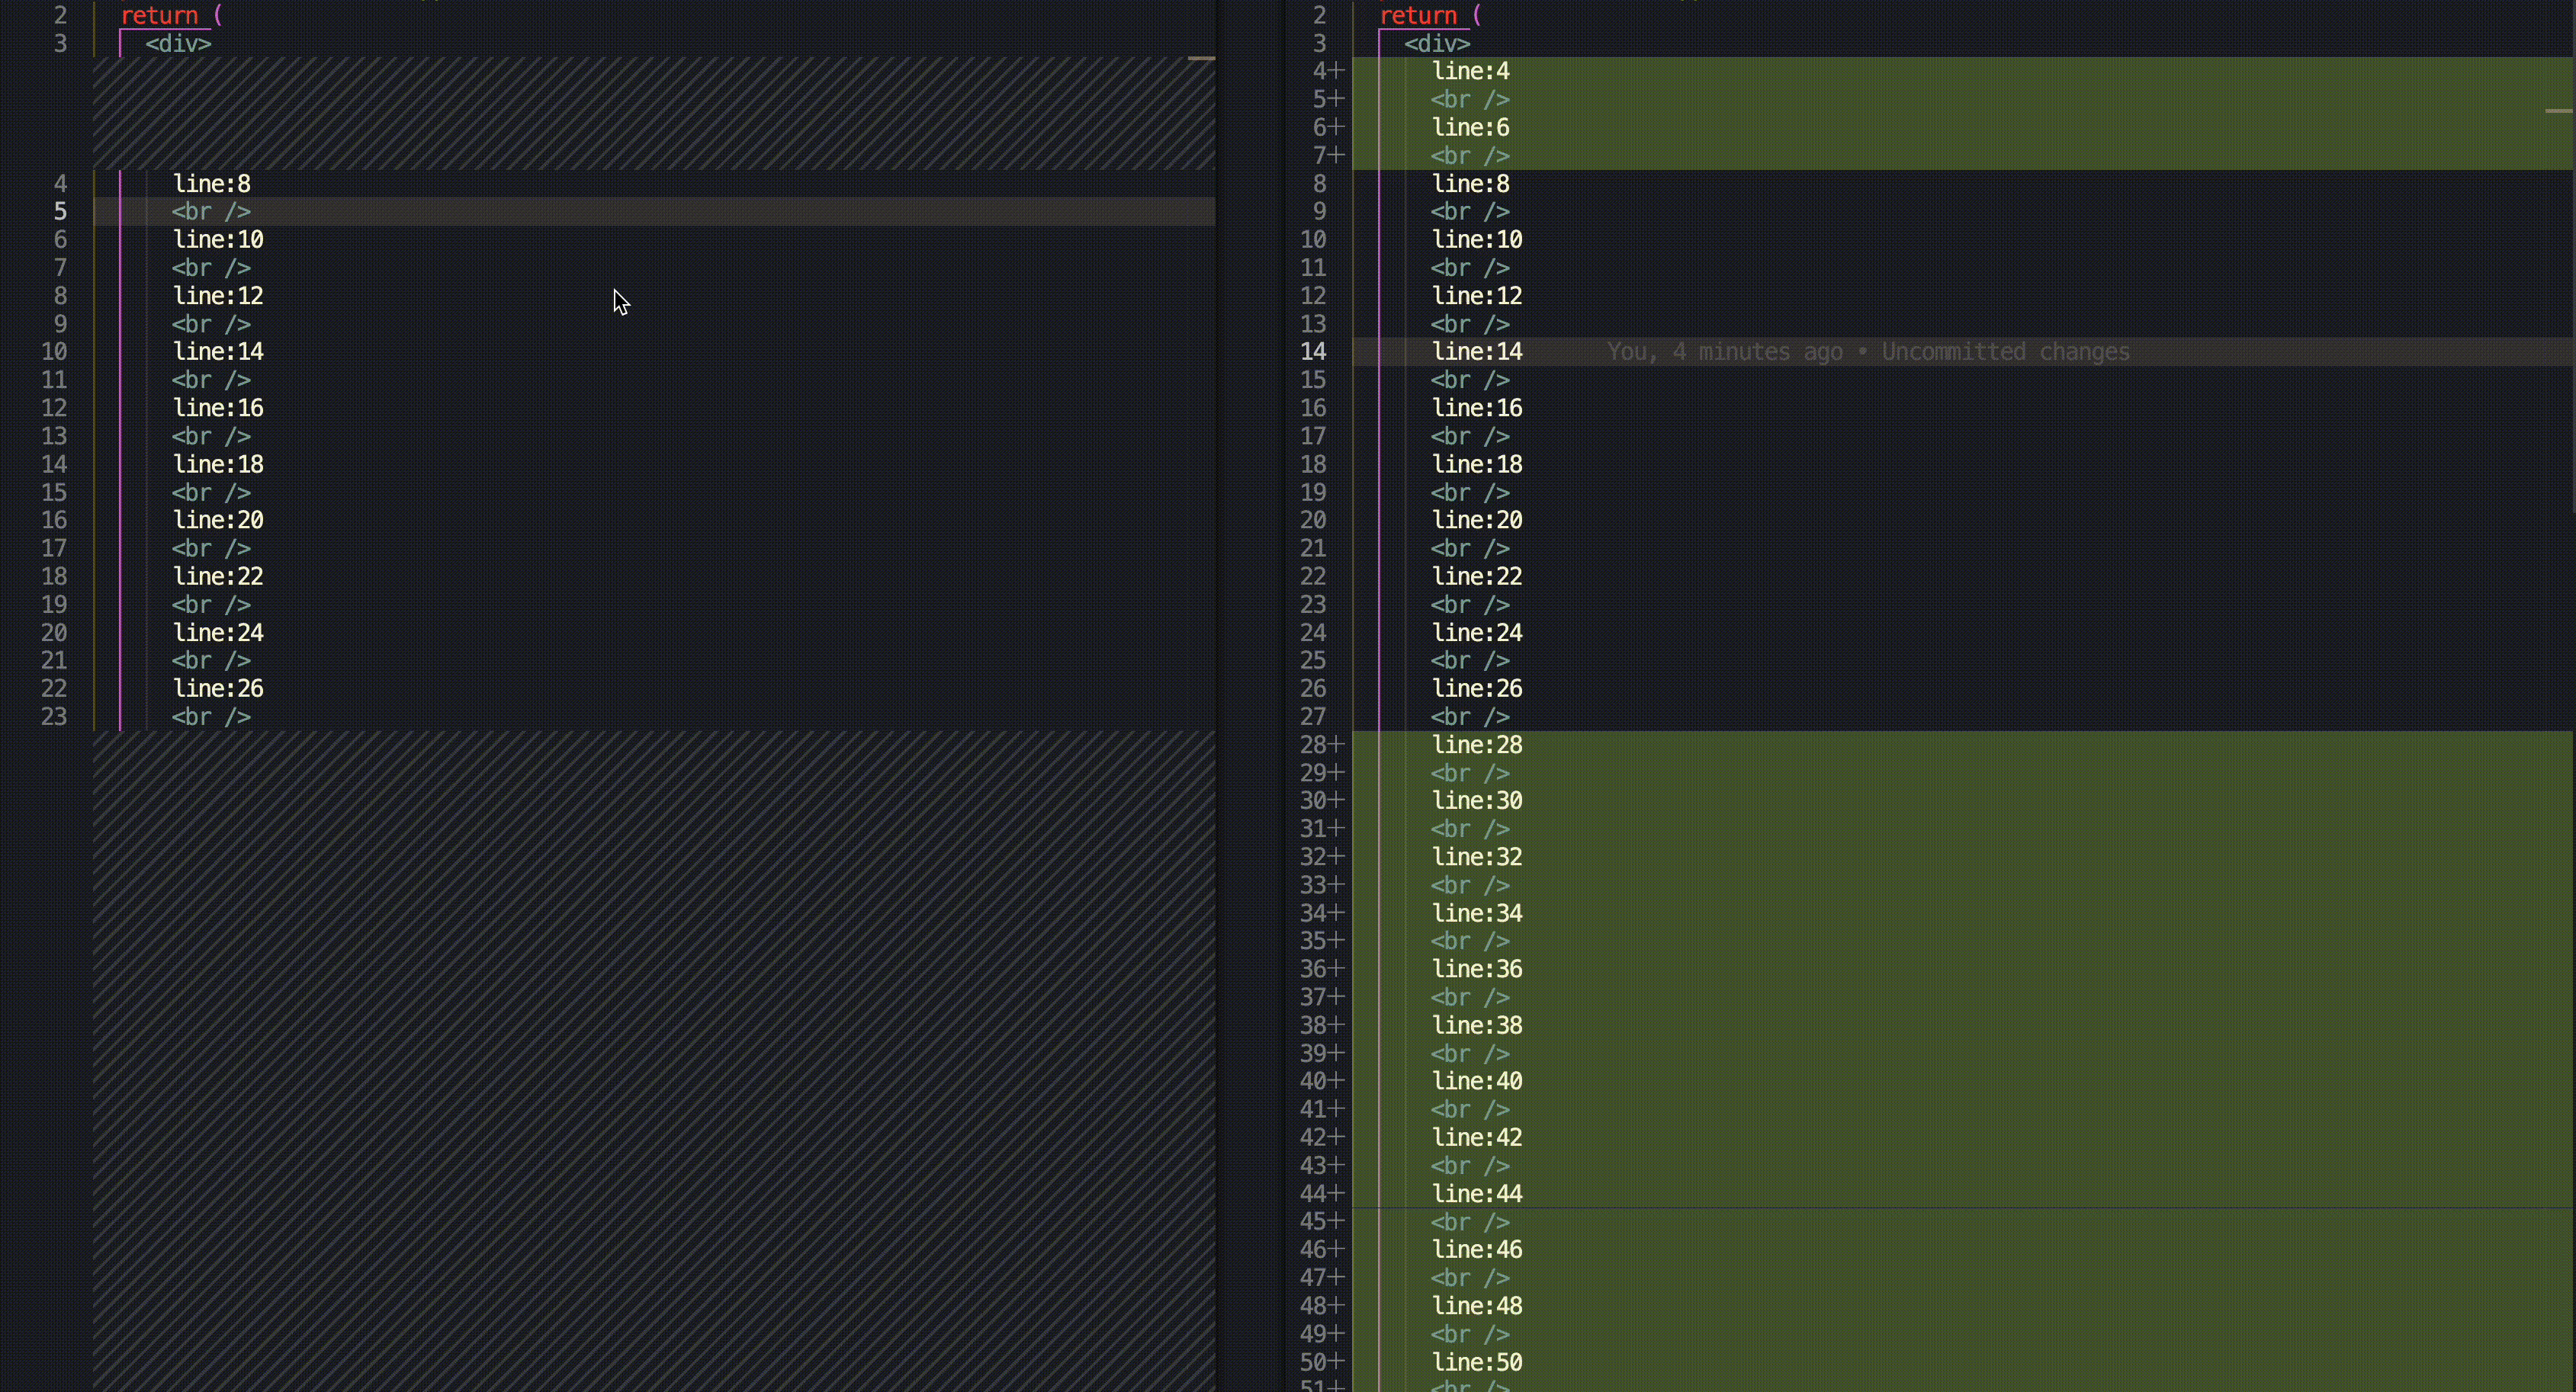Screen dimensions: 2576x1392
Task: Click the <br /> on right pane line 5
Action: [1470, 100]
